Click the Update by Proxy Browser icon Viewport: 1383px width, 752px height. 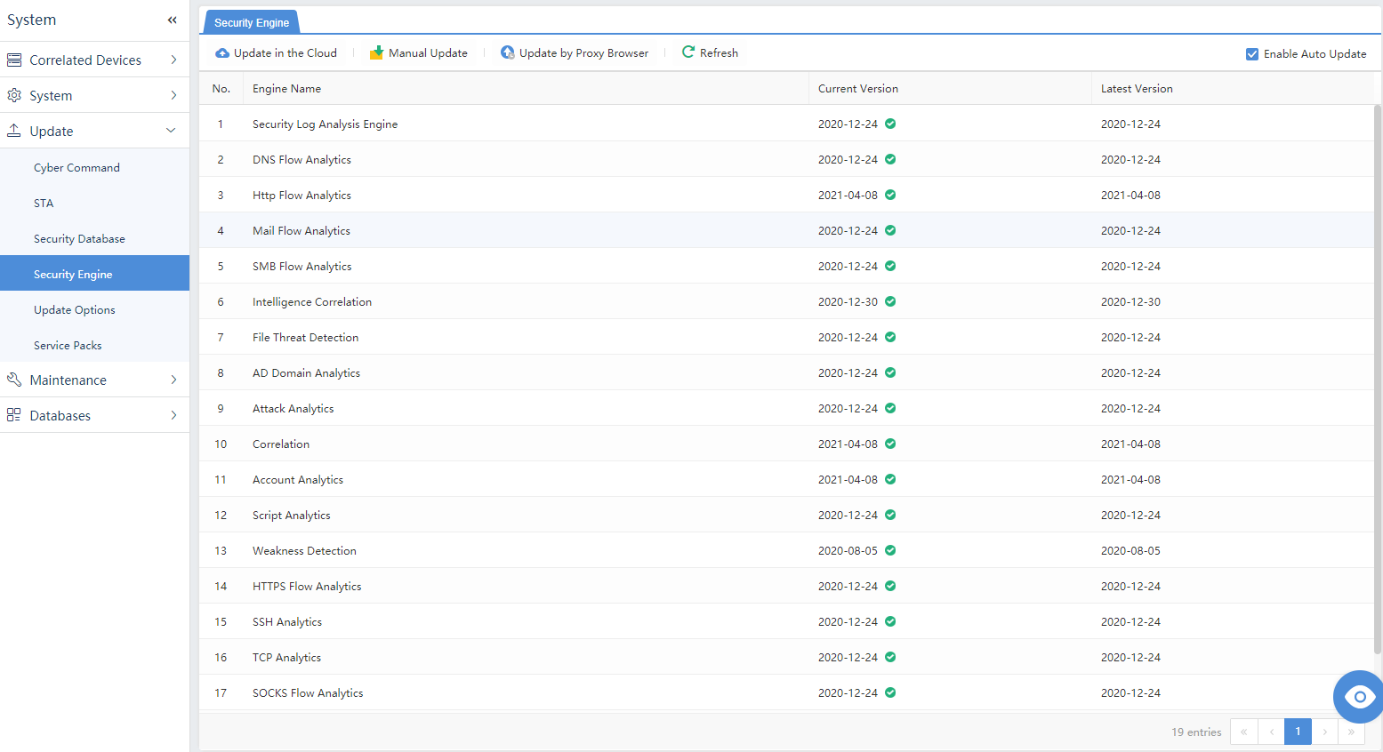coord(507,53)
